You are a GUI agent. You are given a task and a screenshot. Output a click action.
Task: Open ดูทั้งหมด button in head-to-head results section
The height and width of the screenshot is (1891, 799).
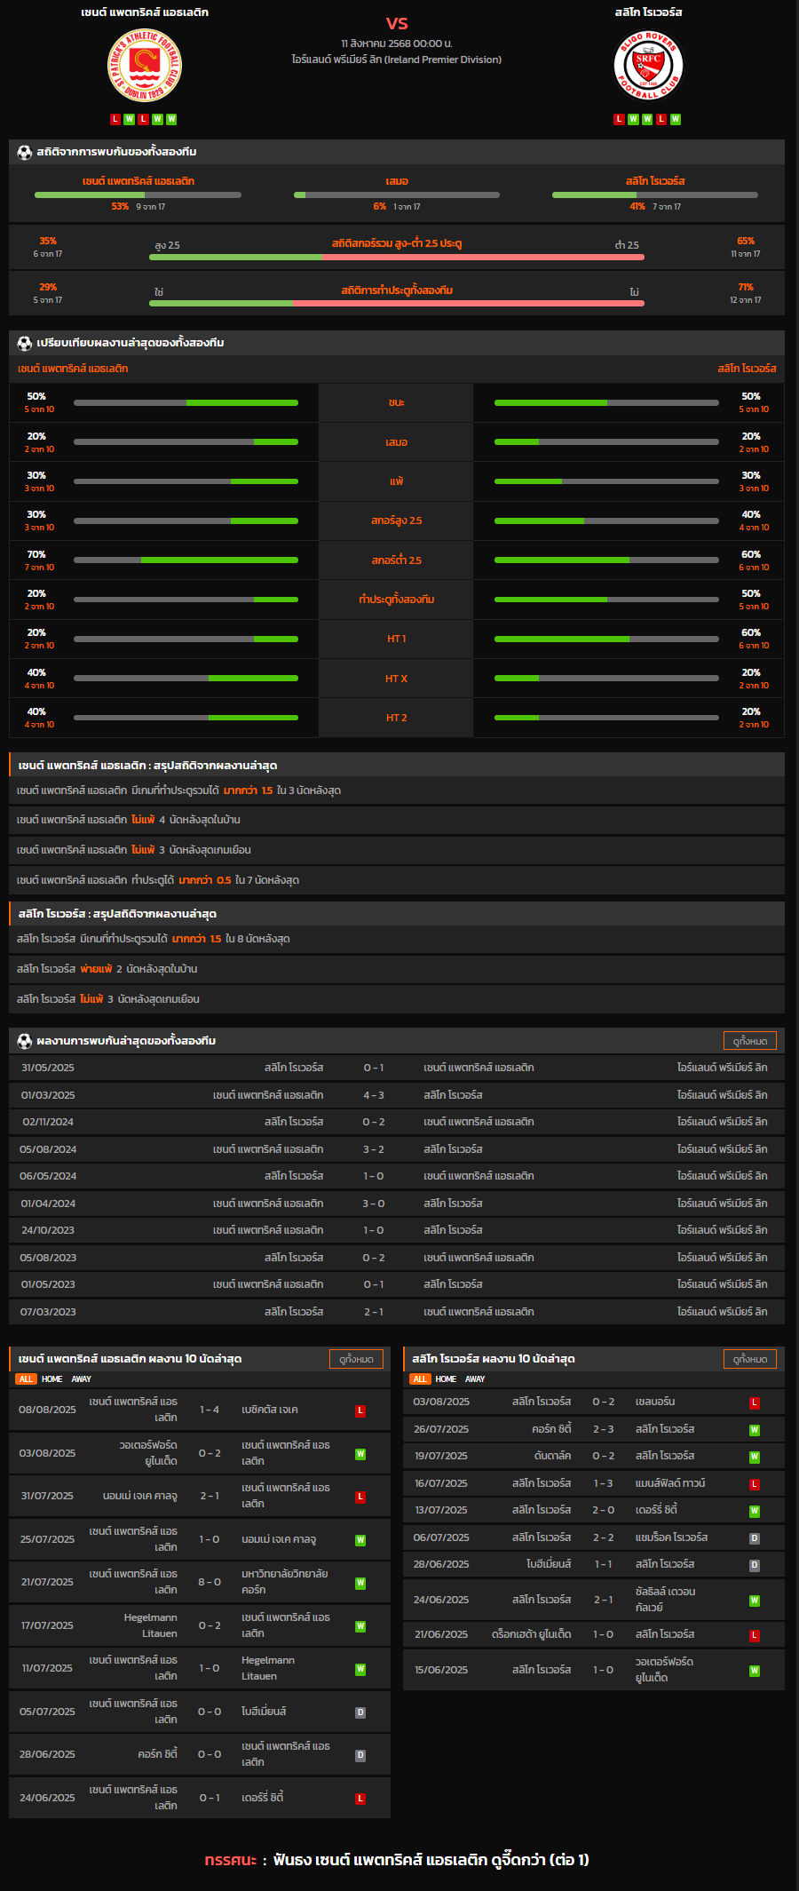[x=750, y=1041]
